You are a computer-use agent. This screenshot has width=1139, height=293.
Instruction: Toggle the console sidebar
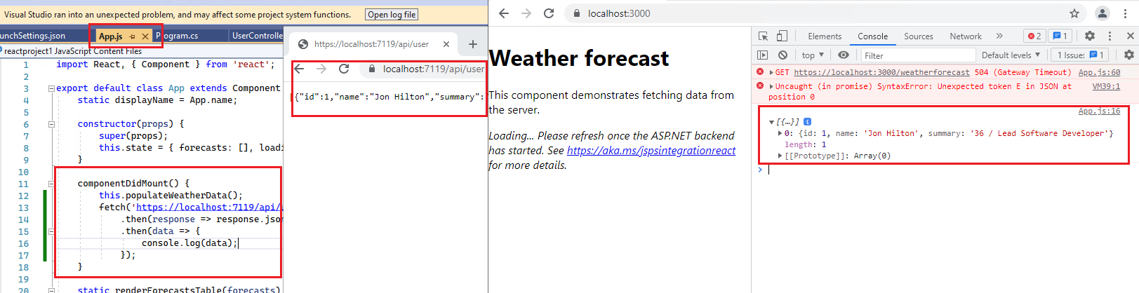coord(763,55)
